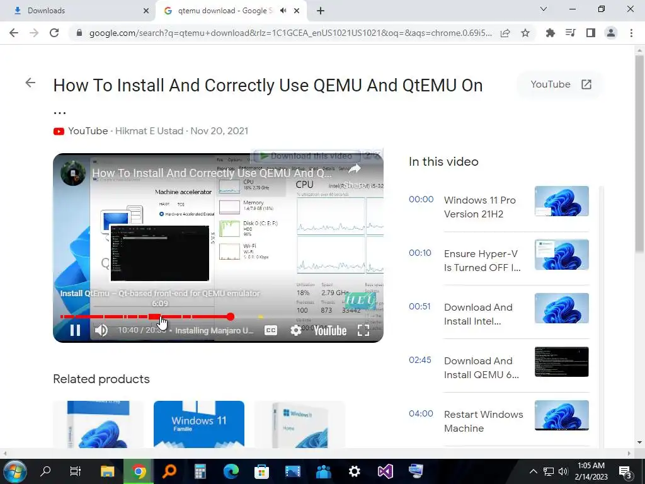Open Chrome extensions puzzle icon
The width and height of the screenshot is (645, 484).
pyautogui.click(x=551, y=33)
